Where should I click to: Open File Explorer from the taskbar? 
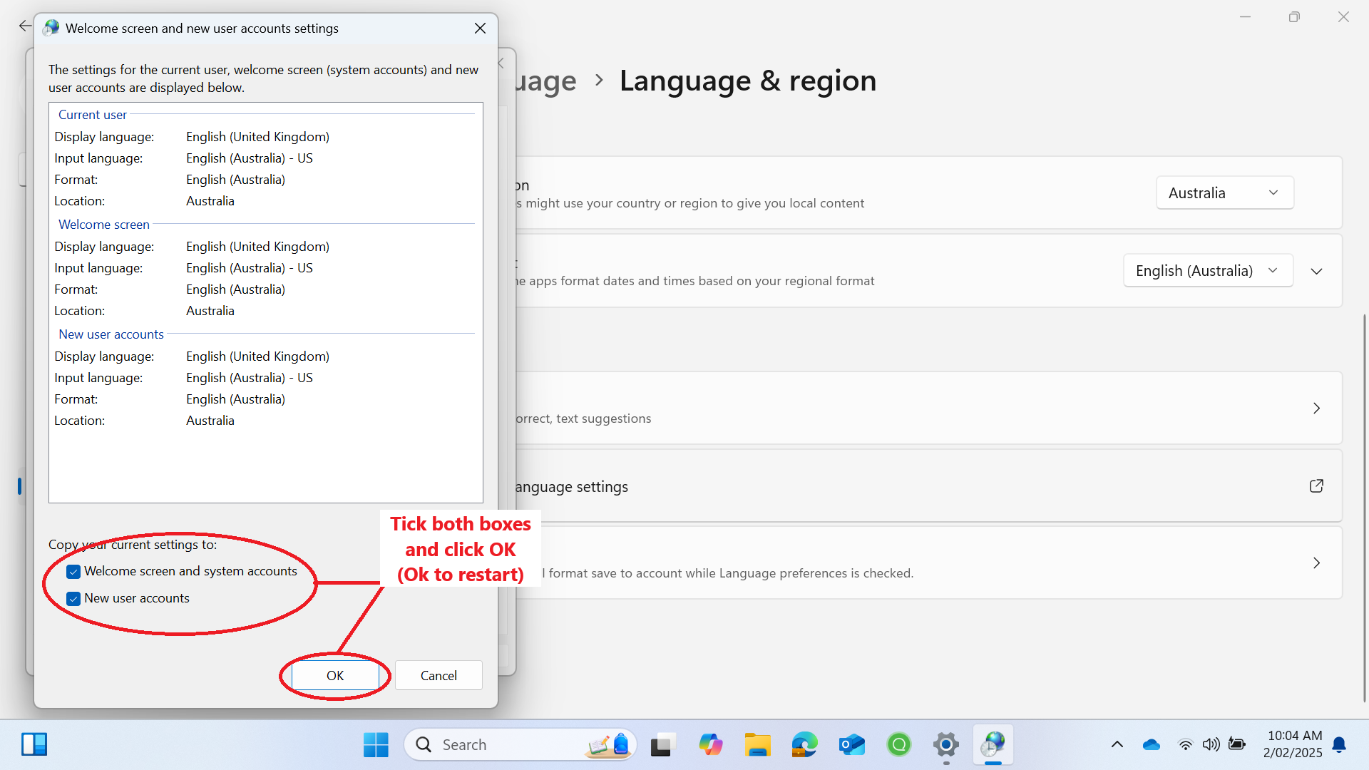[x=757, y=744]
